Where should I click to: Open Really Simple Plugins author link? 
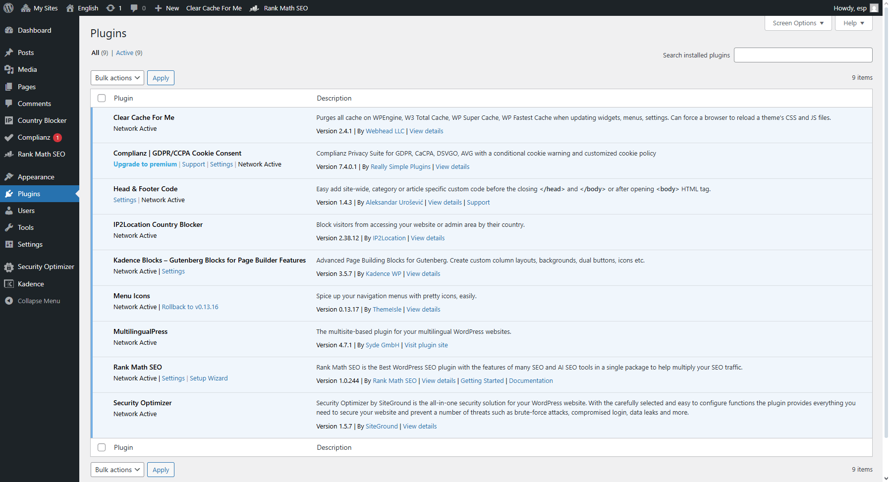pos(400,167)
